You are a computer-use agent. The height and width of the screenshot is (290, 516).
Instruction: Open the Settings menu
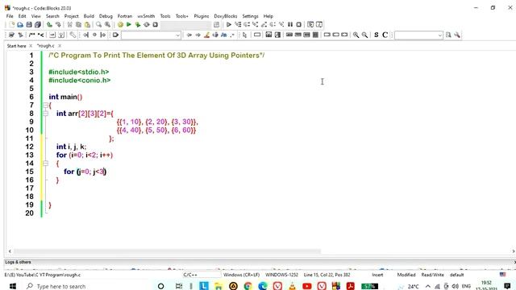tap(250, 16)
